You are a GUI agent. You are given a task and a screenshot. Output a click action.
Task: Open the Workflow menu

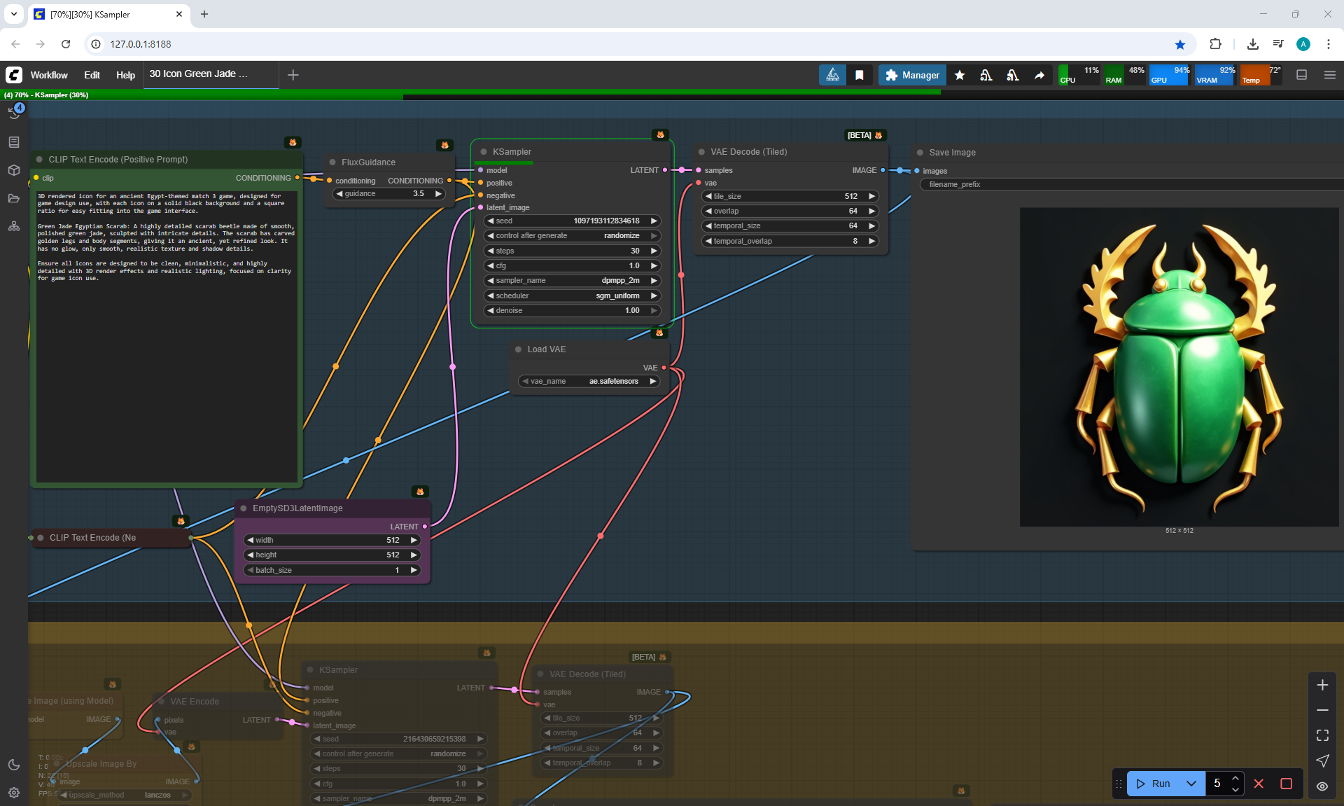pyautogui.click(x=49, y=75)
